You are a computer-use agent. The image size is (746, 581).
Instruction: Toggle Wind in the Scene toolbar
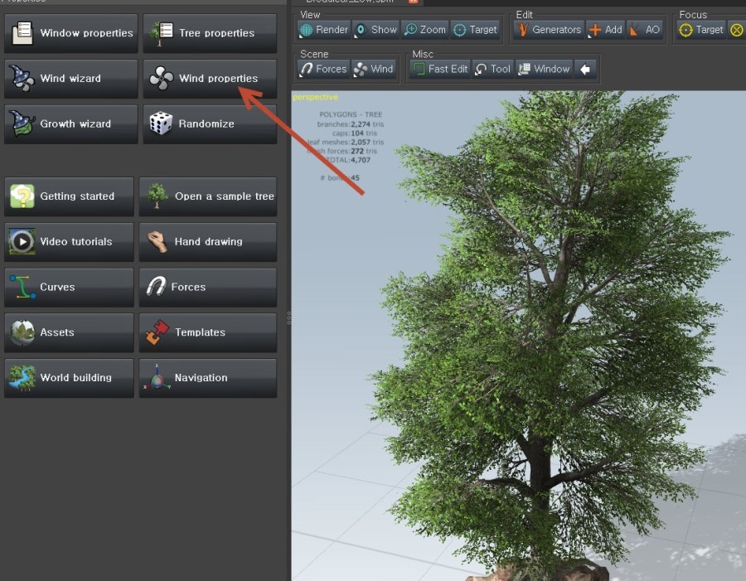pos(374,69)
